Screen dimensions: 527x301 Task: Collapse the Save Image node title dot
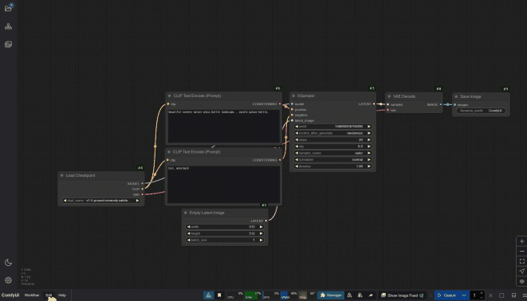click(456, 96)
